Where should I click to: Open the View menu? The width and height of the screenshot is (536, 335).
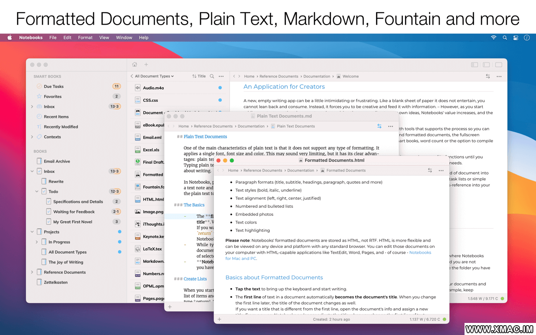tap(104, 38)
